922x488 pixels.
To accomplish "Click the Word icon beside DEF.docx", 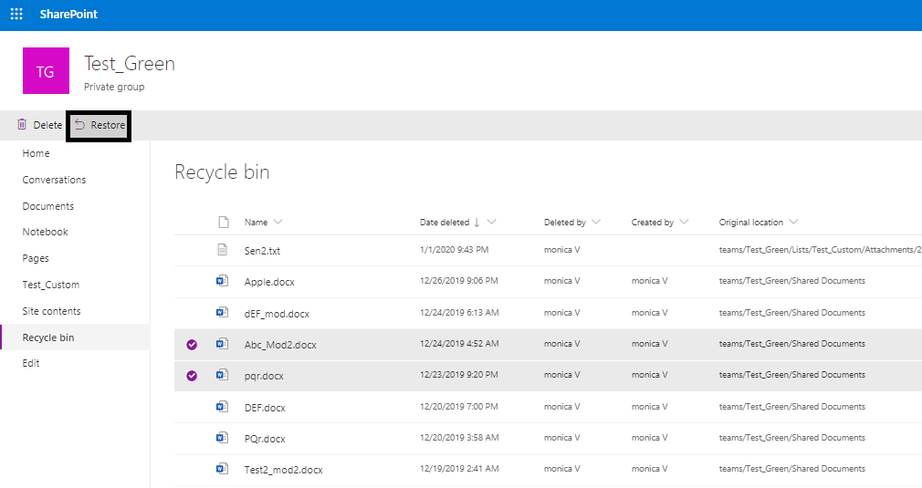I will (x=222, y=407).
